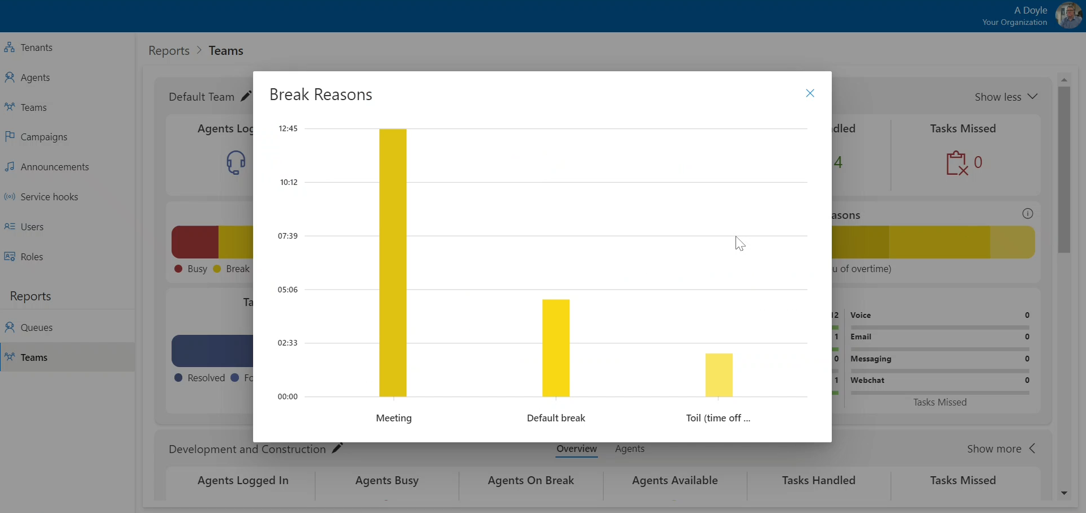Click the red Busy status segment

[195, 242]
